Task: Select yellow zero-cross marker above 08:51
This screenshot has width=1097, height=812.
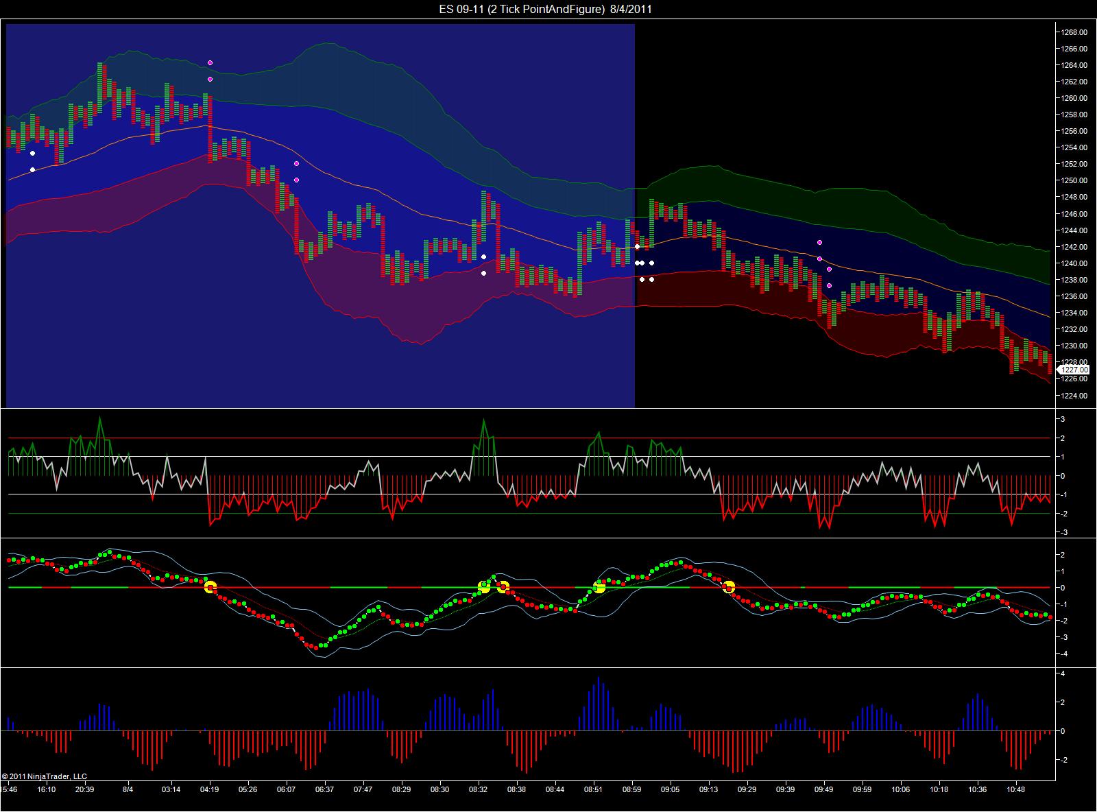Action: pyautogui.click(x=599, y=587)
